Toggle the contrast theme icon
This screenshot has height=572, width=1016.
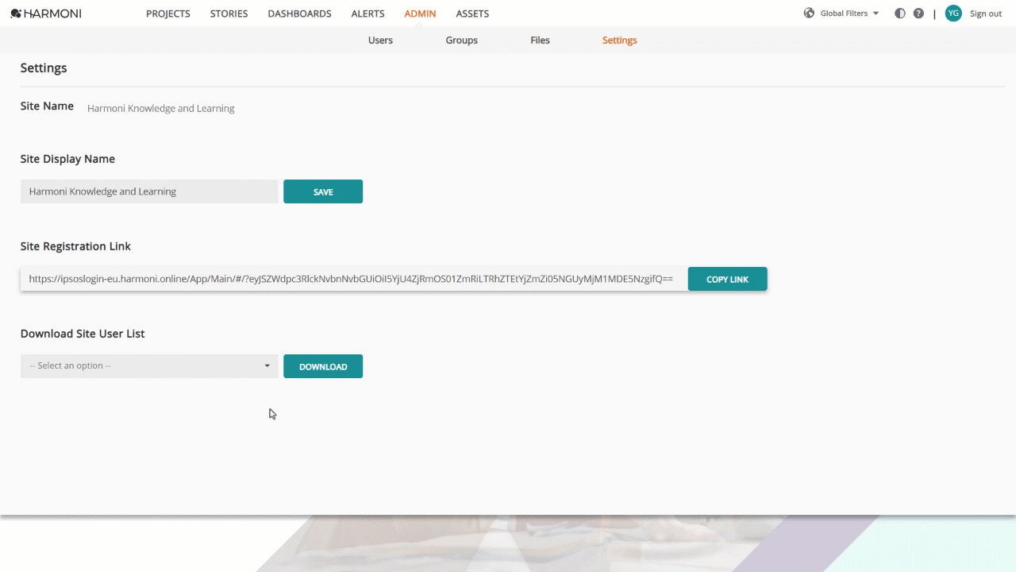899,14
